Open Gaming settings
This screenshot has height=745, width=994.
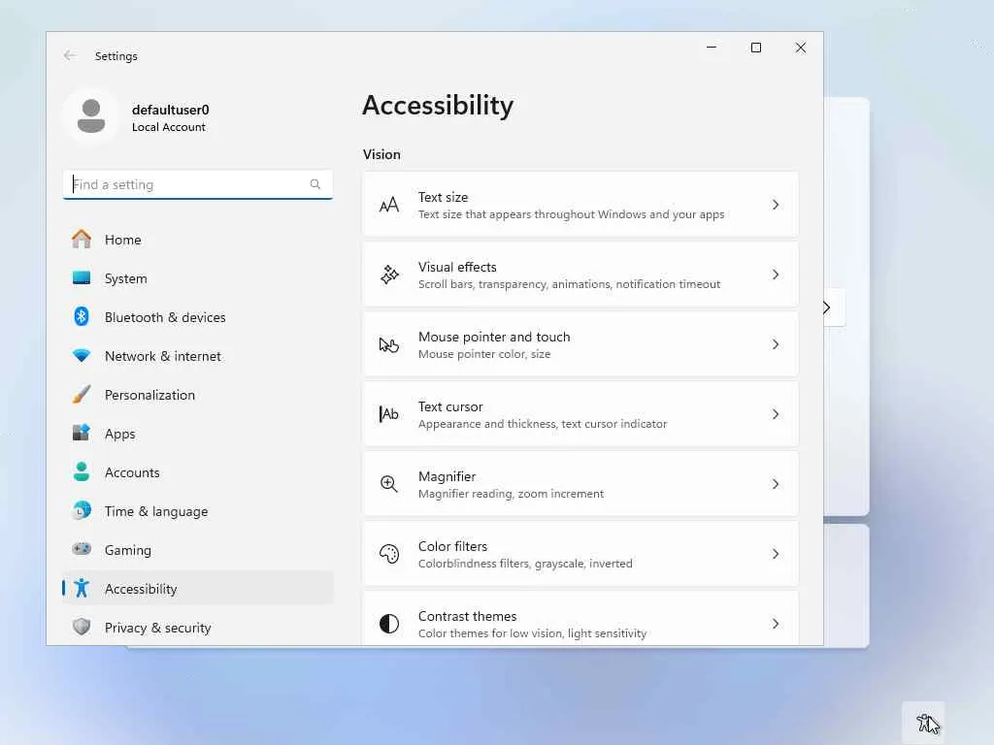[x=198, y=550]
